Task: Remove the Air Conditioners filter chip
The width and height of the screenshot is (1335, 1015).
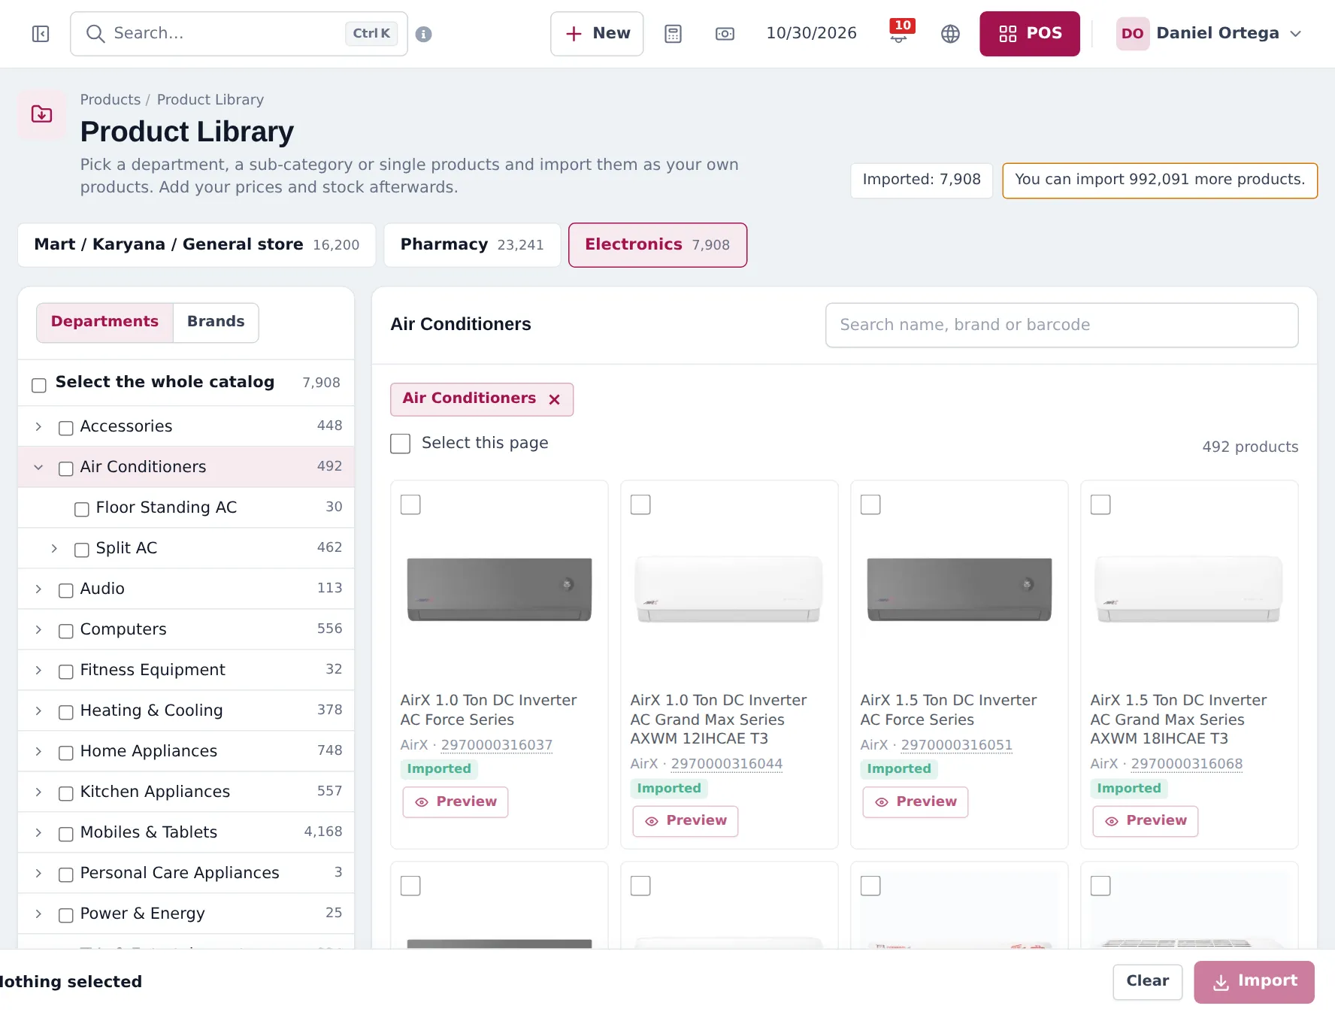Action: coord(555,399)
